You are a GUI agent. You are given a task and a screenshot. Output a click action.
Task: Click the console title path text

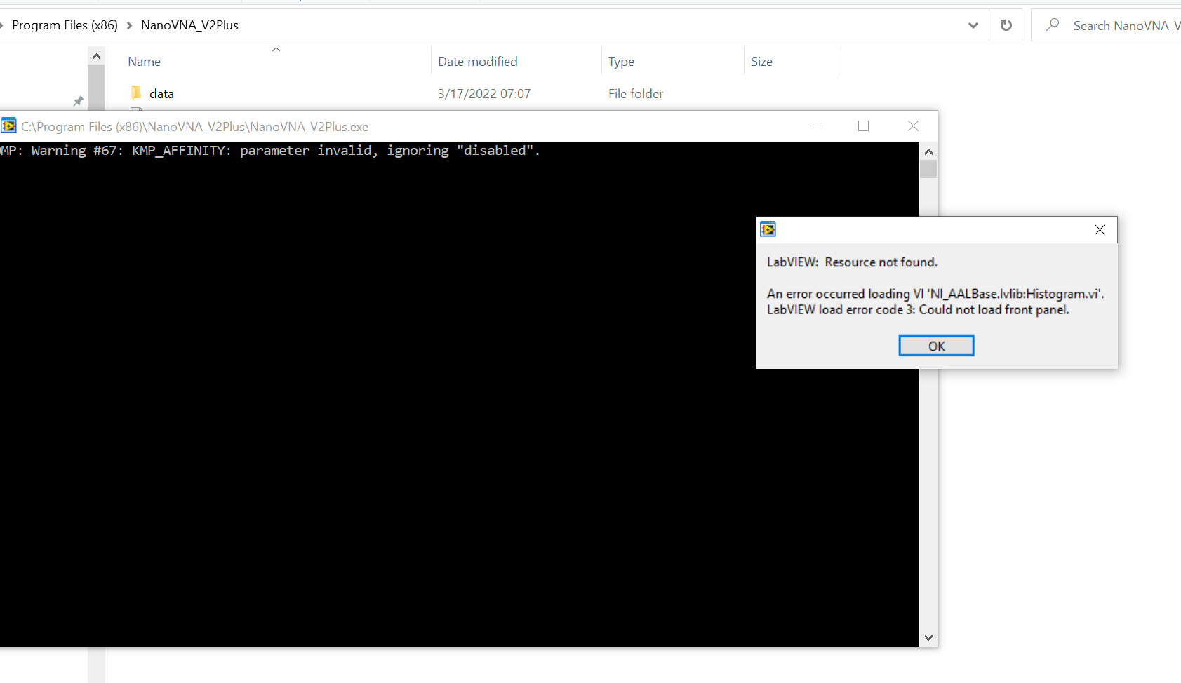[194, 127]
